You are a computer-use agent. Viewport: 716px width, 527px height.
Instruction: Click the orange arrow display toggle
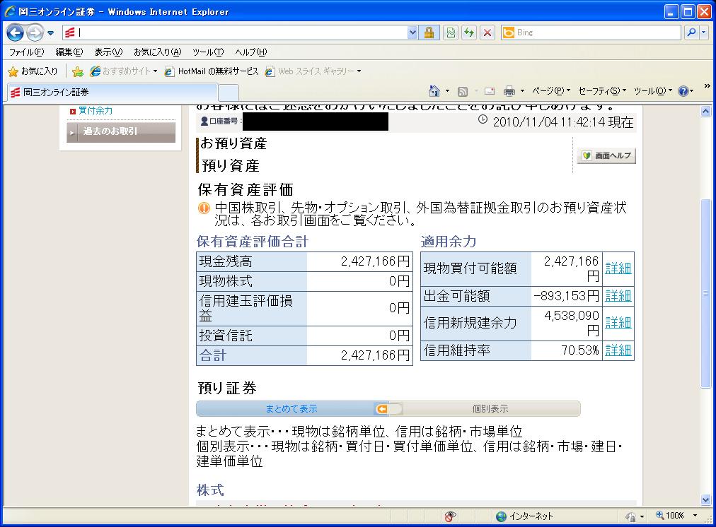click(x=382, y=409)
